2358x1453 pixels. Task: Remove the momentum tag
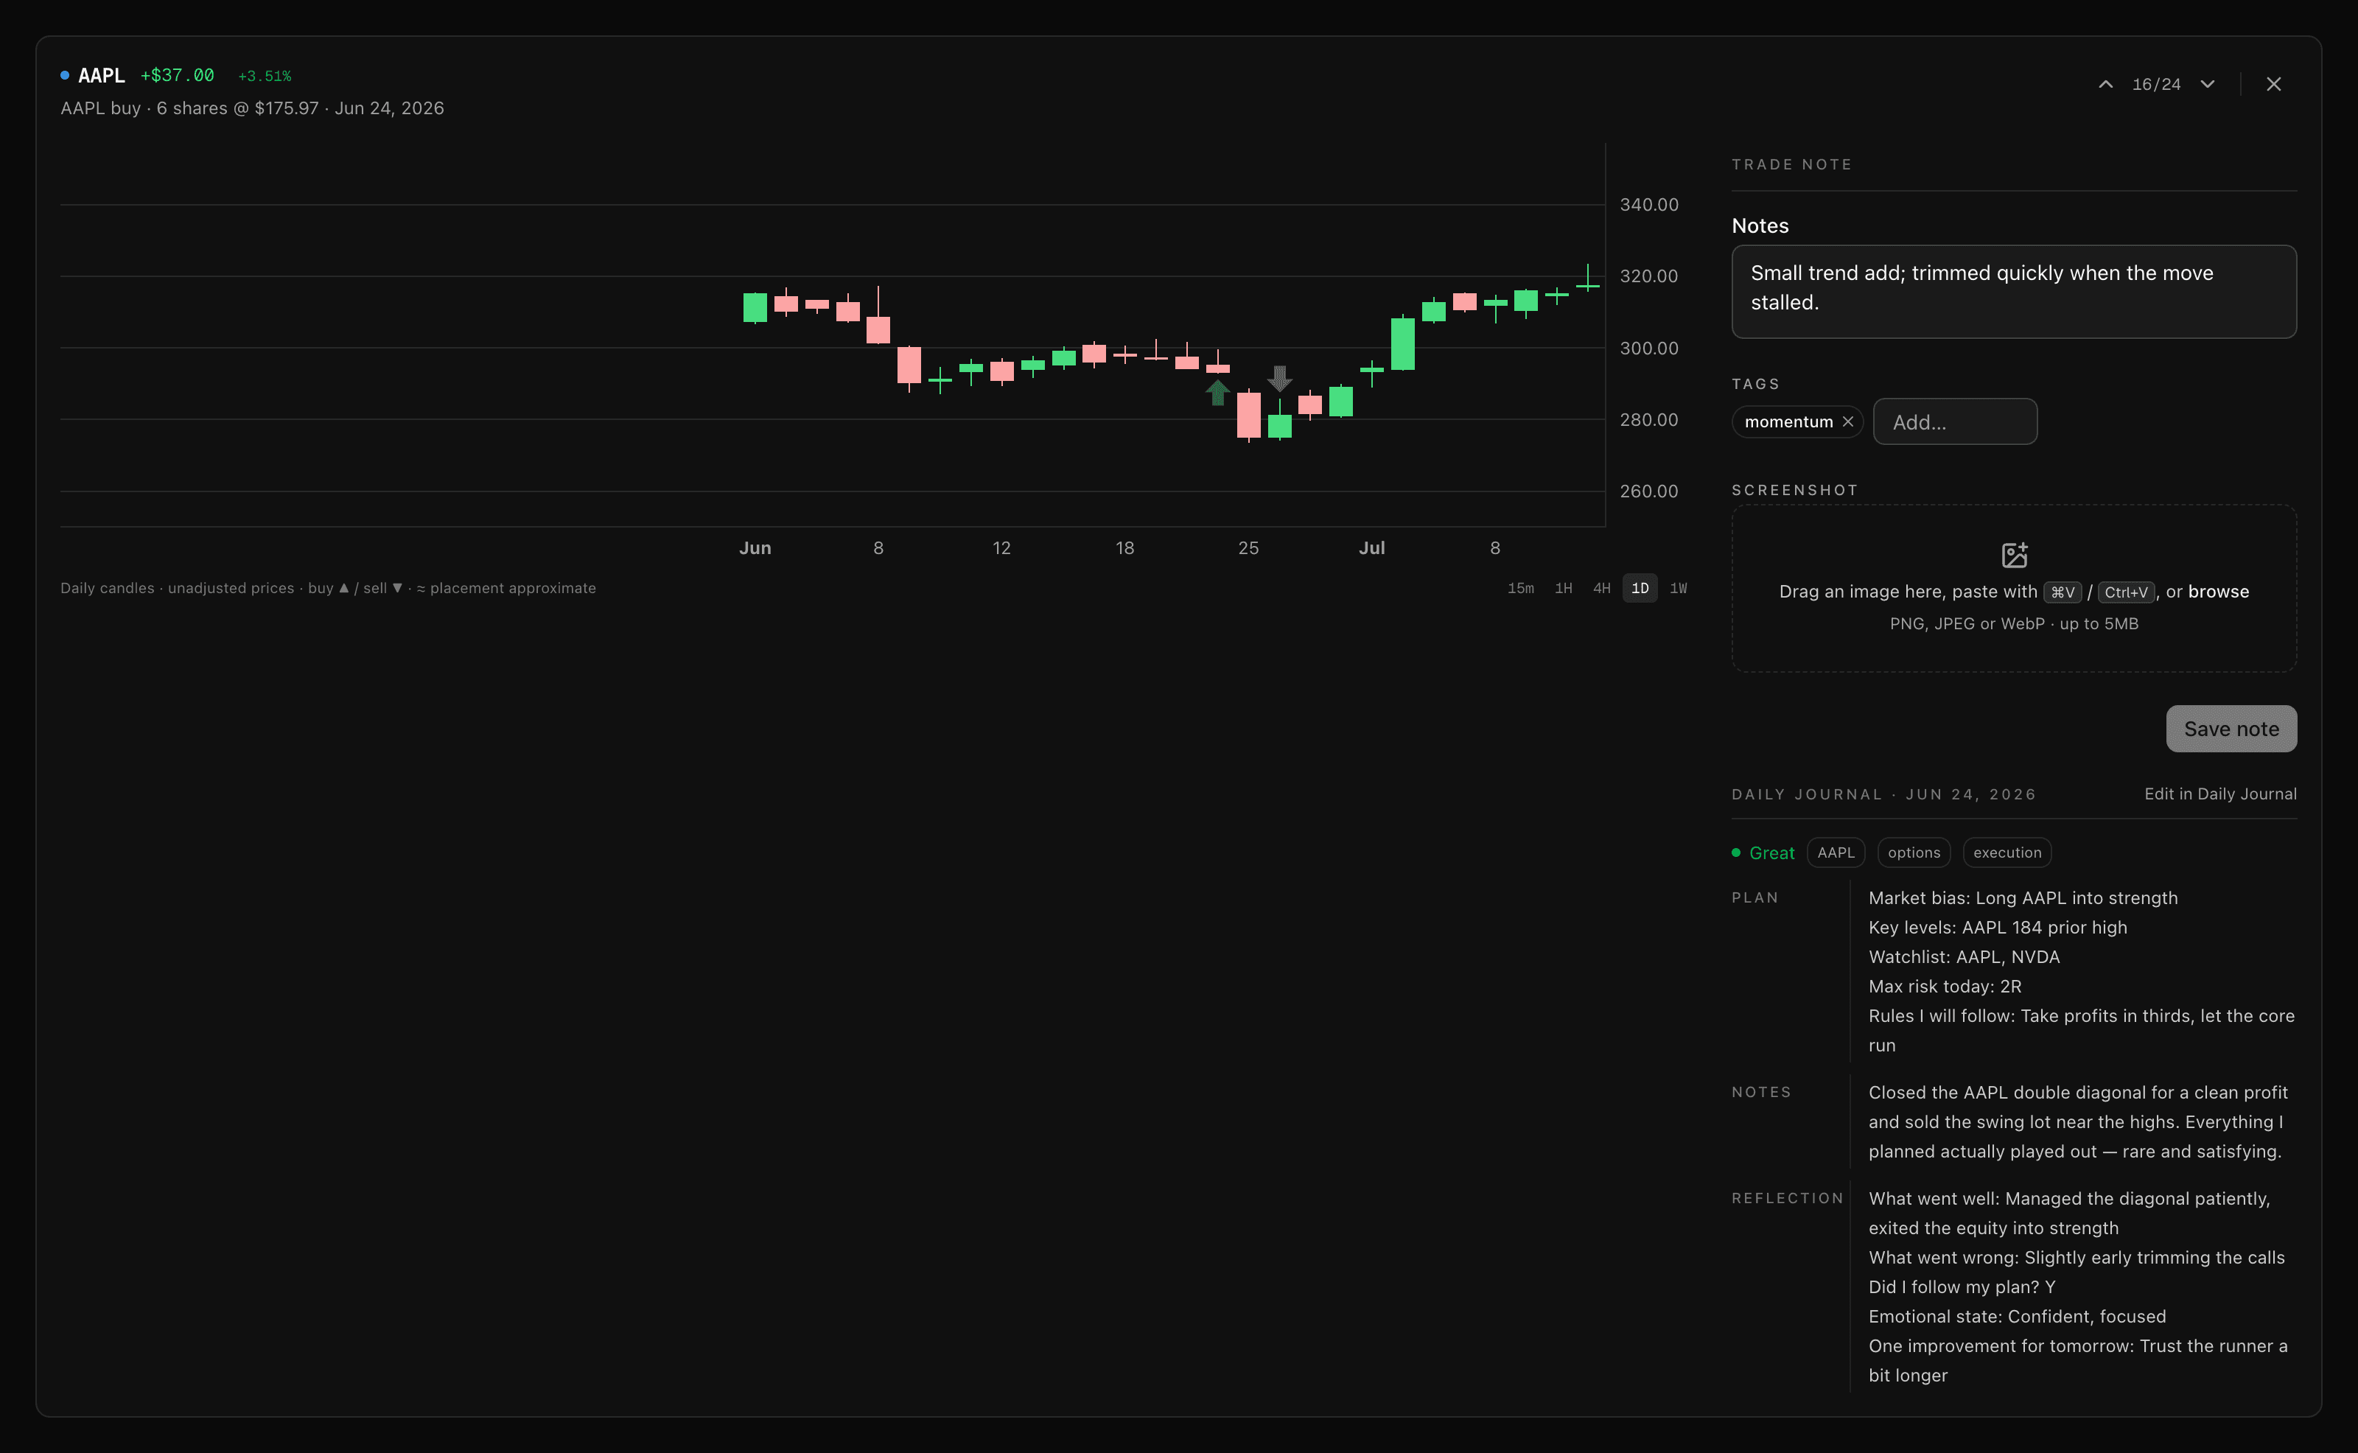[x=1848, y=422]
